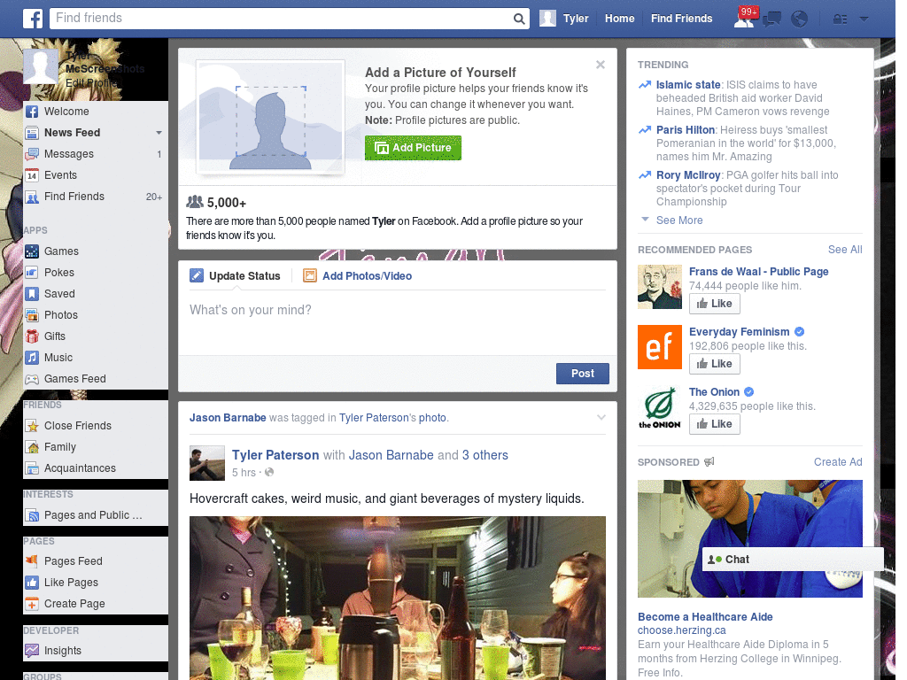Image resolution: width=907 pixels, height=680 pixels.
Task: Open Paris Hilton trending topic
Action: pyautogui.click(x=686, y=130)
